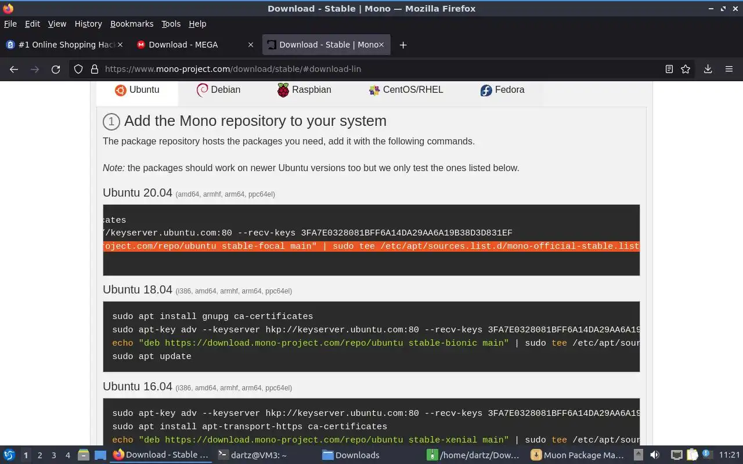This screenshot has height=464, width=743.
Task: Open the View menu
Action: click(x=57, y=24)
